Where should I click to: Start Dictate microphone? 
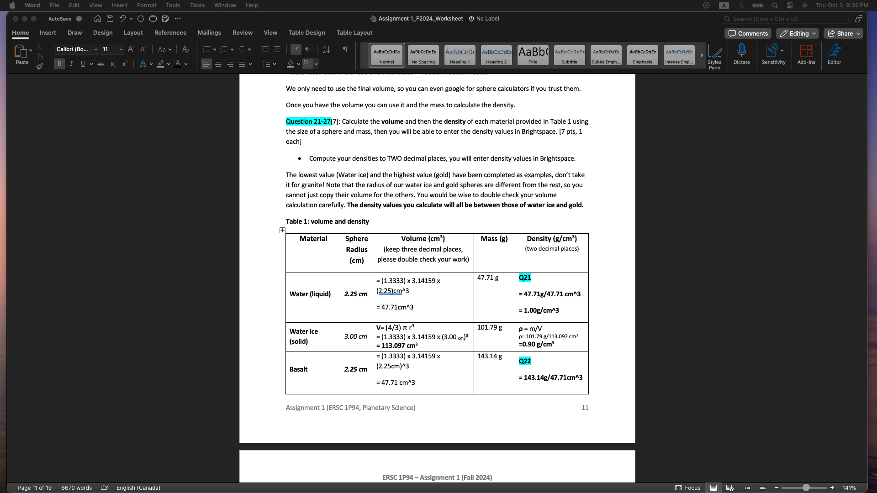742,54
